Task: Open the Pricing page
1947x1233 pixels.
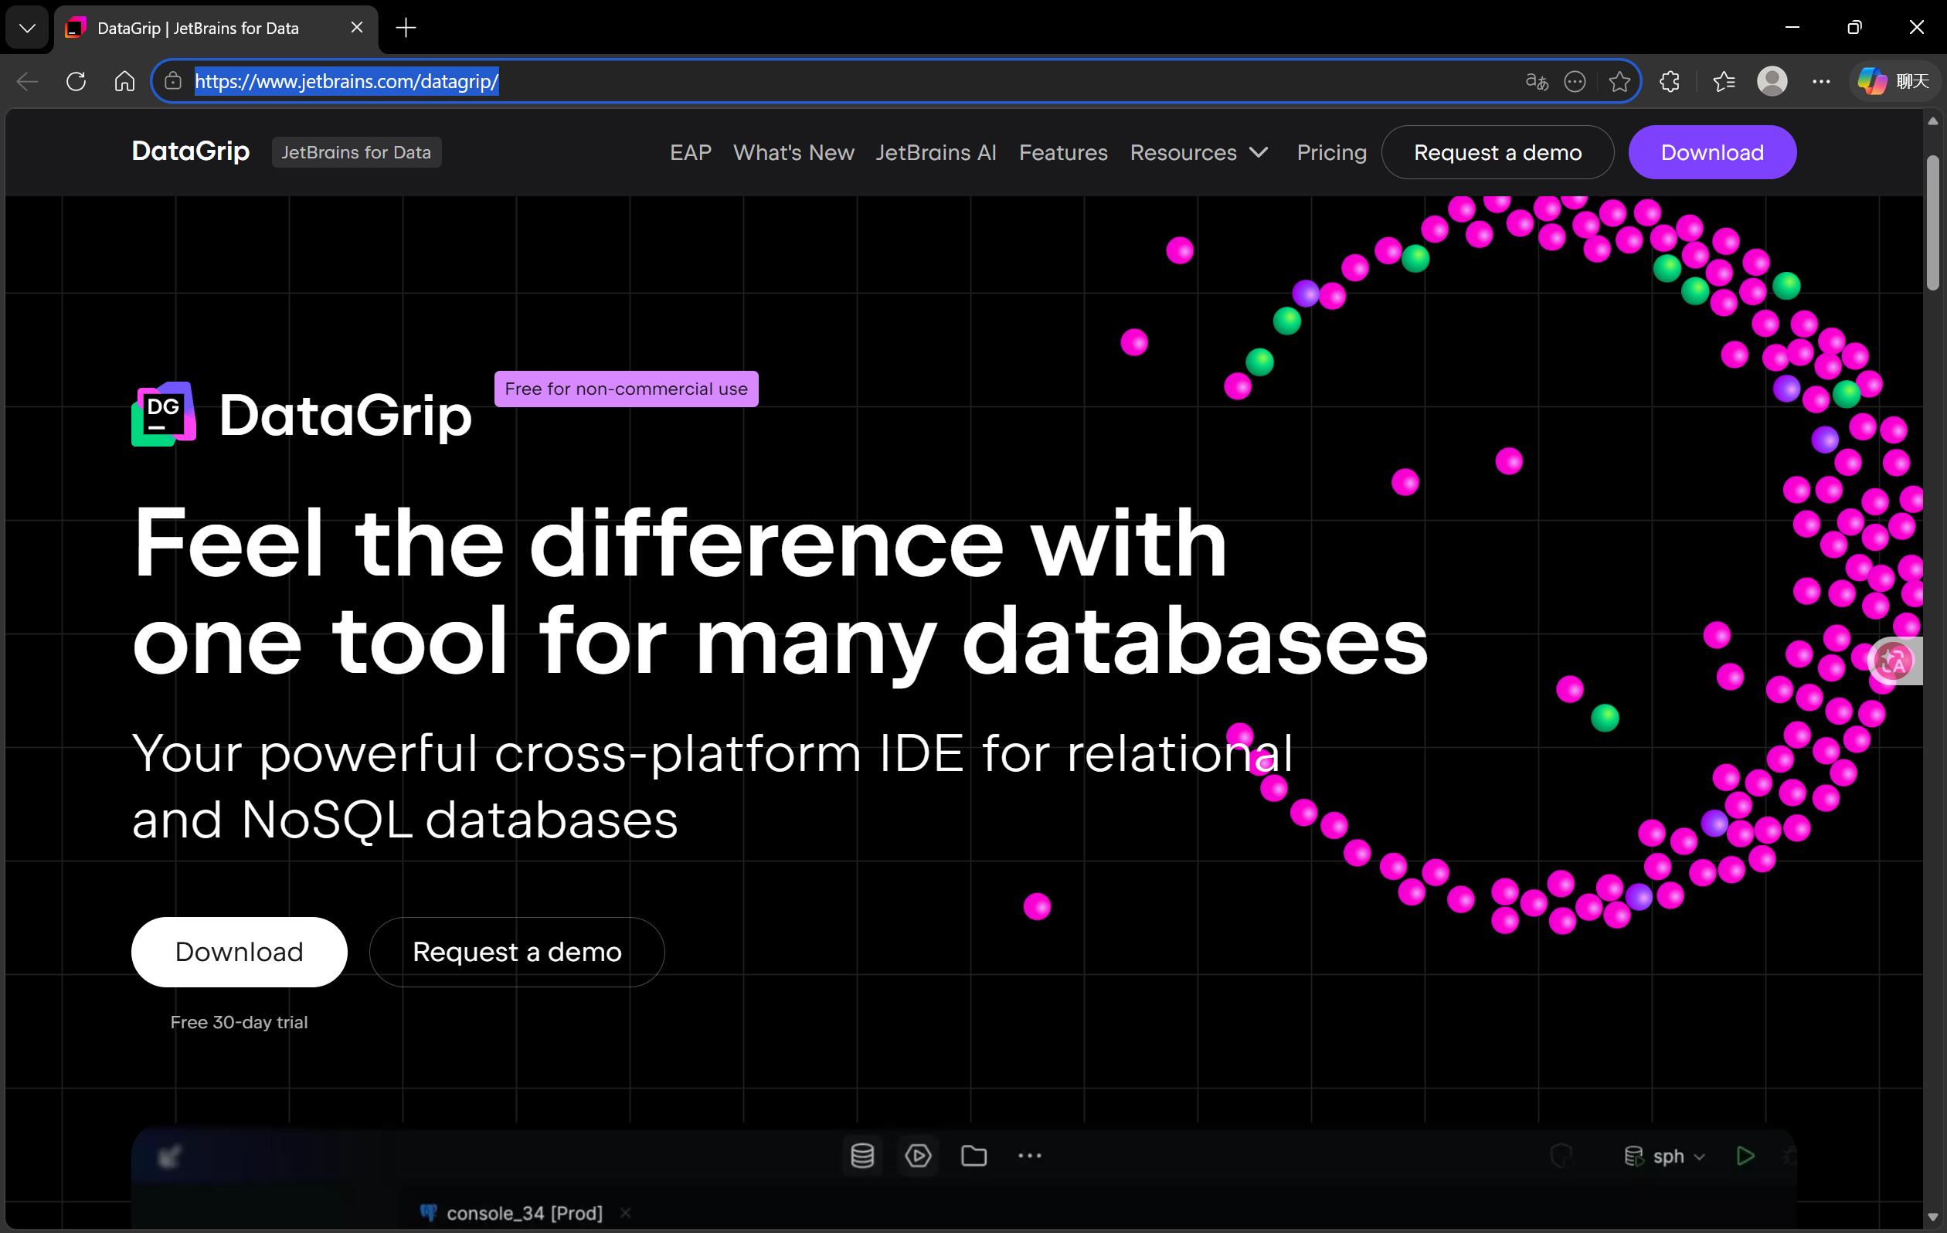Action: [1332, 152]
